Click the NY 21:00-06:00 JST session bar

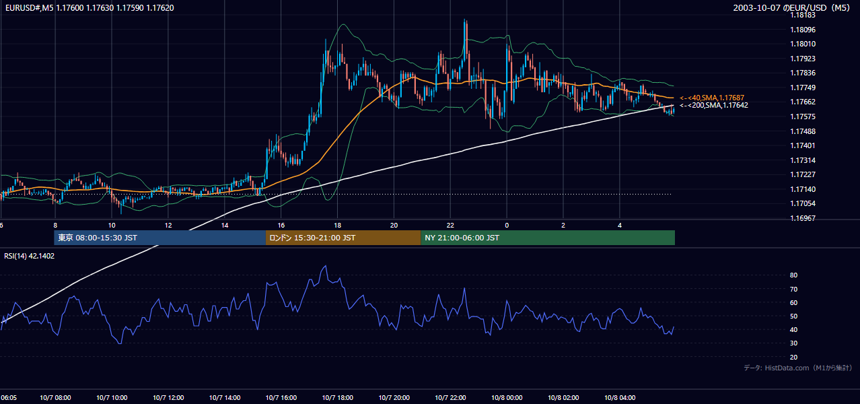click(x=548, y=238)
